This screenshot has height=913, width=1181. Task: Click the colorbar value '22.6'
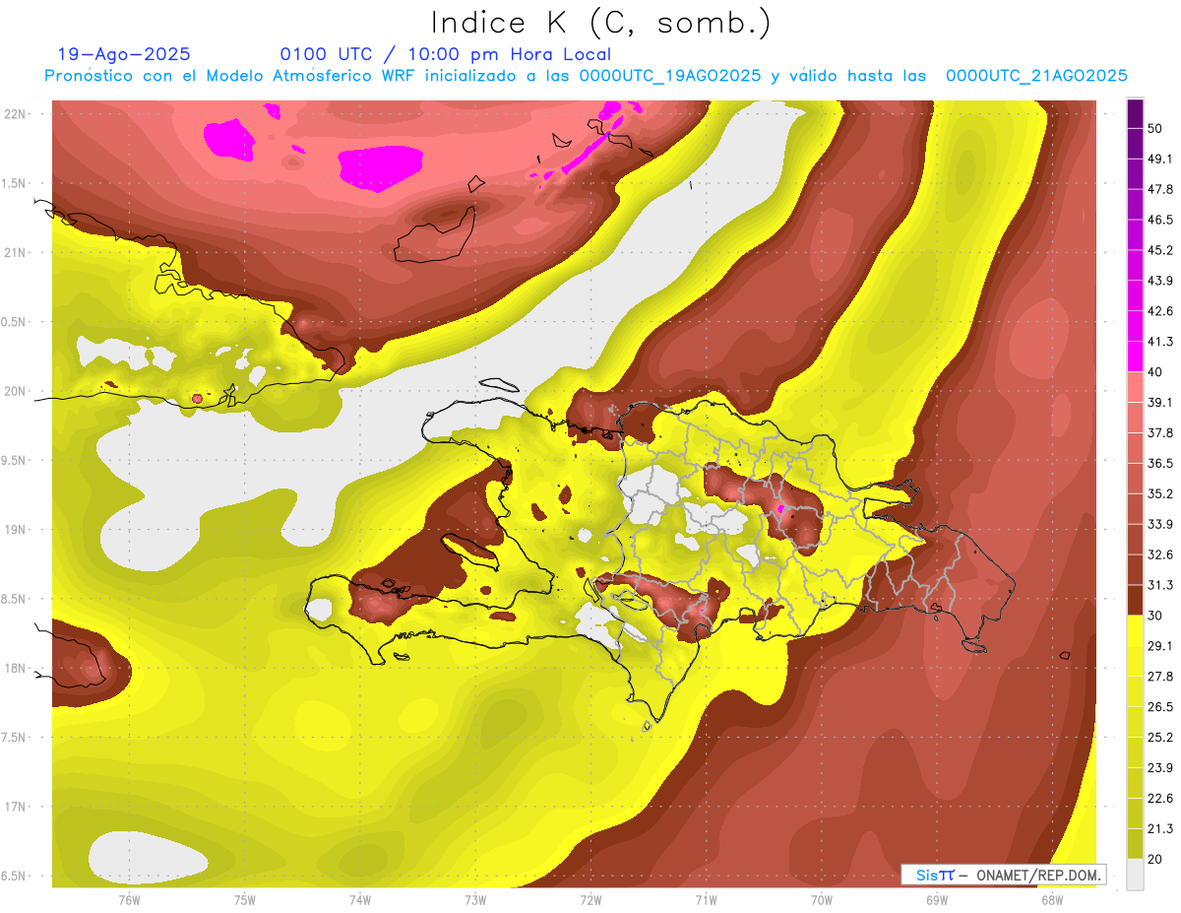pyautogui.click(x=1160, y=799)
